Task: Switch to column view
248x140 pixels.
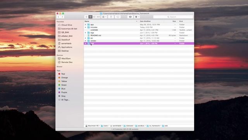Action: [x=94, y=17]
